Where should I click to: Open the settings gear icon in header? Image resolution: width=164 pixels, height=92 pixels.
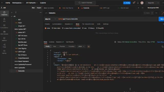(x=134, y=3)
